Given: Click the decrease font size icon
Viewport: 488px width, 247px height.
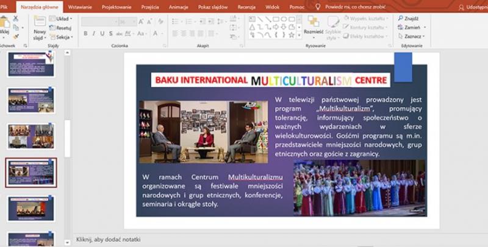Looking at the screenshot, I should point(149,22).
